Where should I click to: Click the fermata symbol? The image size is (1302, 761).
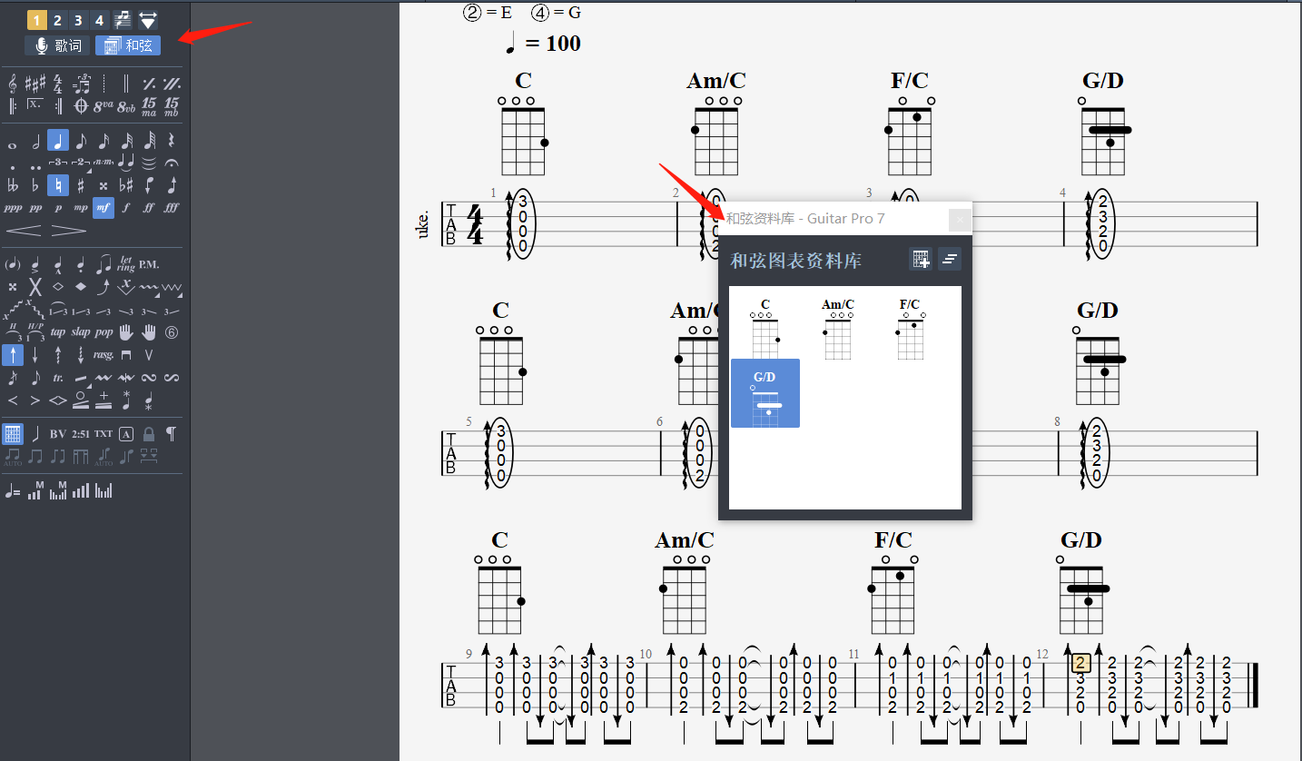(x=172, y=163)
